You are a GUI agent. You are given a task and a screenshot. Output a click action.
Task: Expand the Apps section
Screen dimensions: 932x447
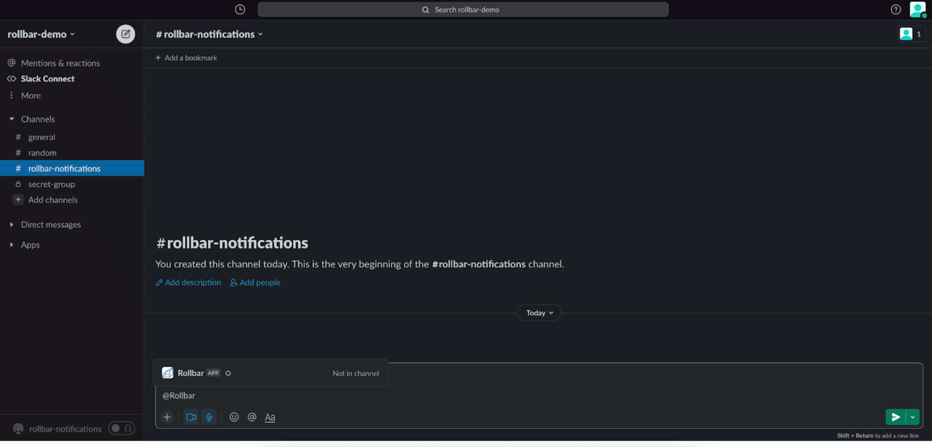pyautogui.click(x=12, y=245)
